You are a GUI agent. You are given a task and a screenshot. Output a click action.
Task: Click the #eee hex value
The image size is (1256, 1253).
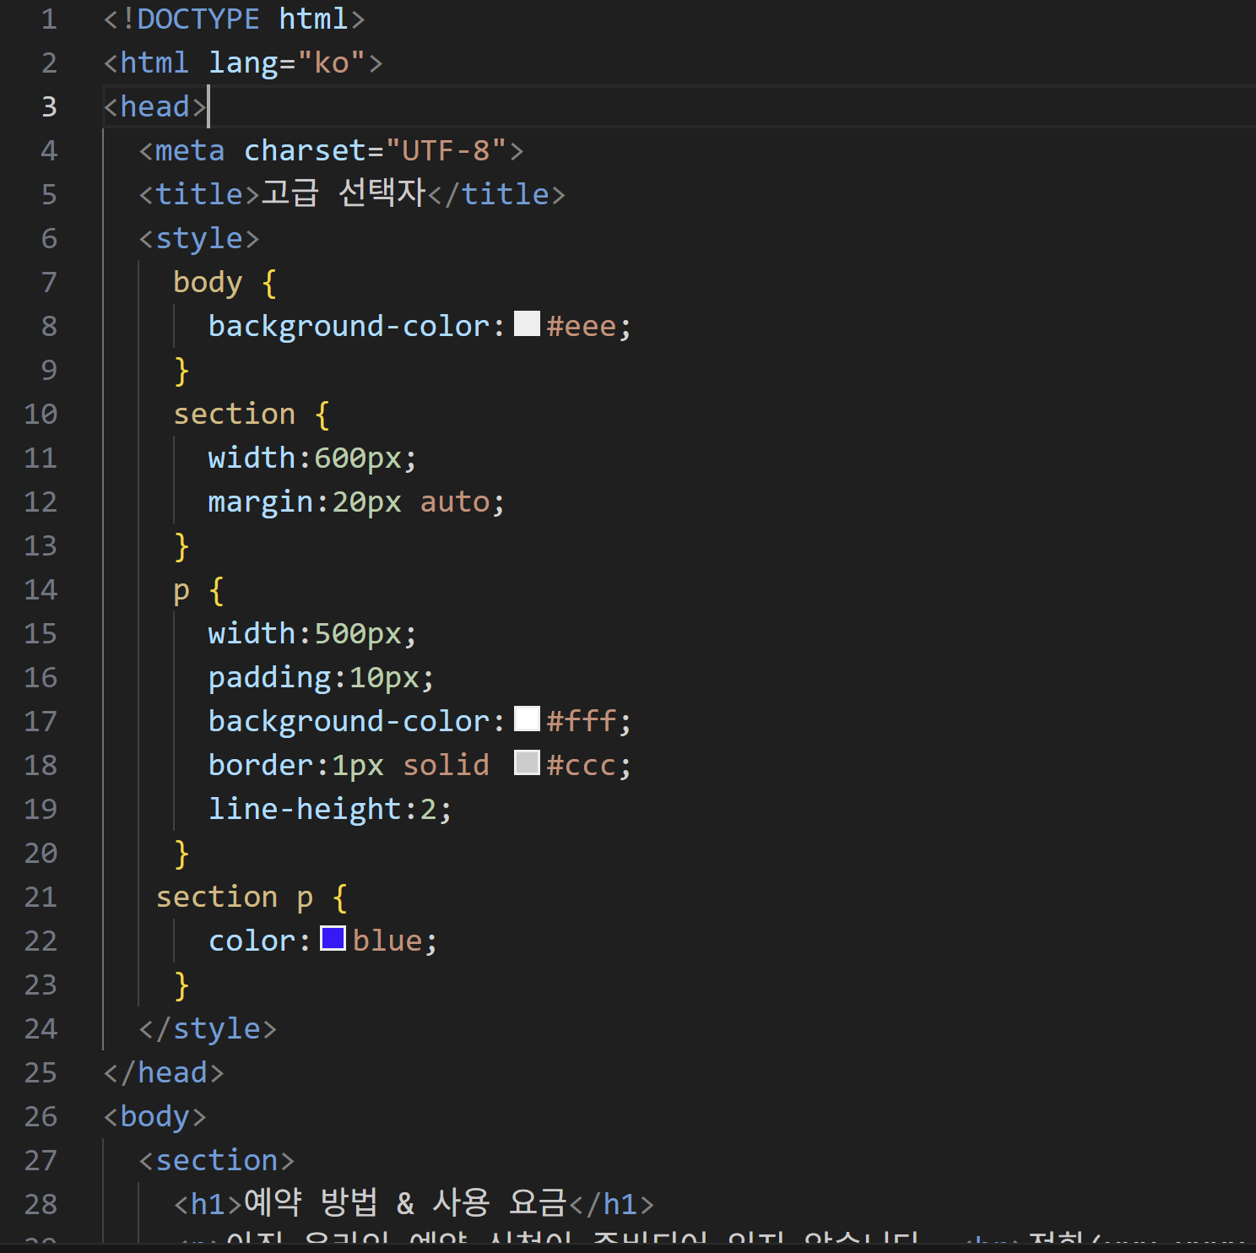(x=582, y=326)
